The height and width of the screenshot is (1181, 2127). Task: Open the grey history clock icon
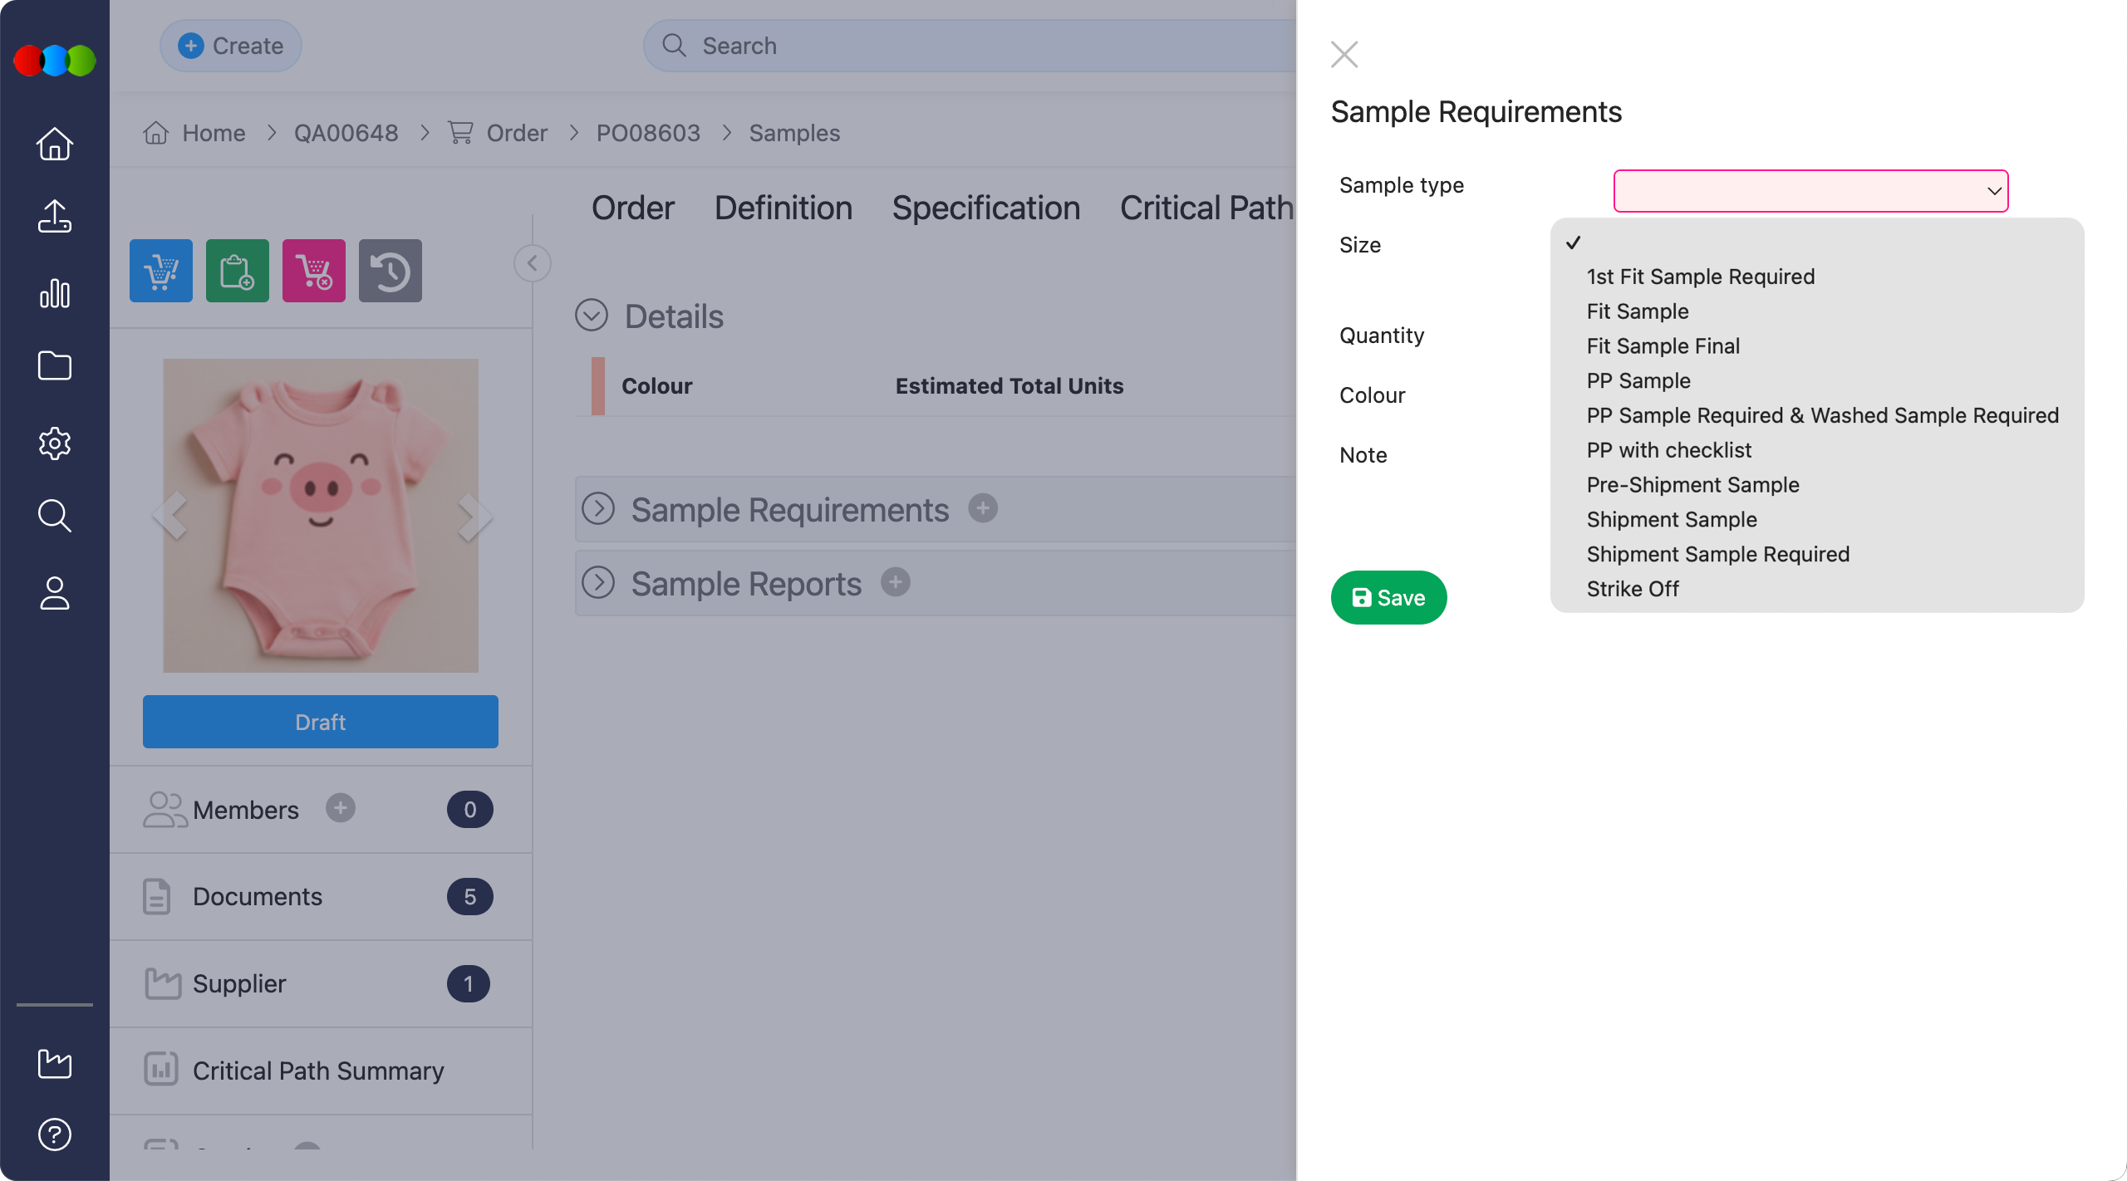pos(391,271)
